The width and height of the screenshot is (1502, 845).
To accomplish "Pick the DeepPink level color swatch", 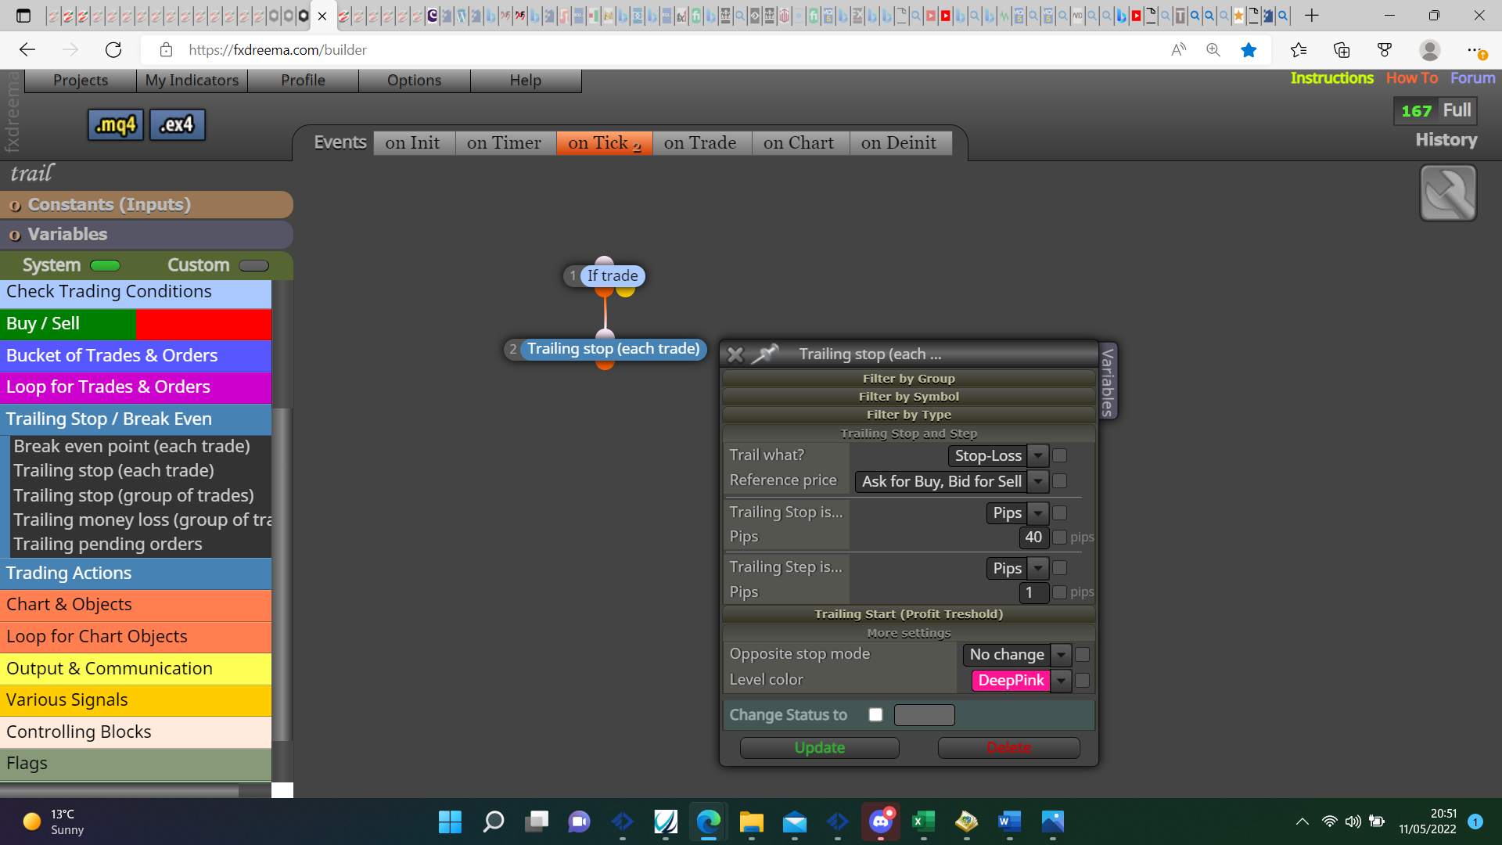I will tap(1011, 681).
